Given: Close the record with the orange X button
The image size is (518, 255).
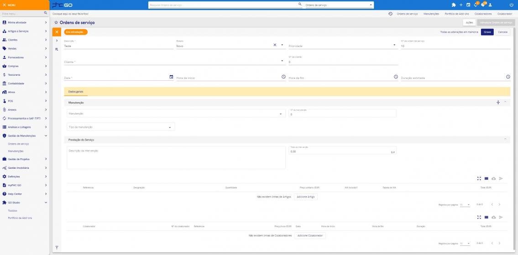Looking at the screenshot, I should point(57,32).
